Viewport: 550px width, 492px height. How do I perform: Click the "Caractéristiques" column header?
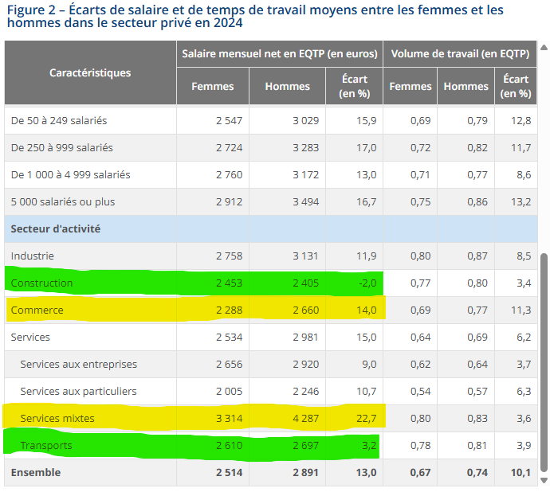click(x=90, y=72)
